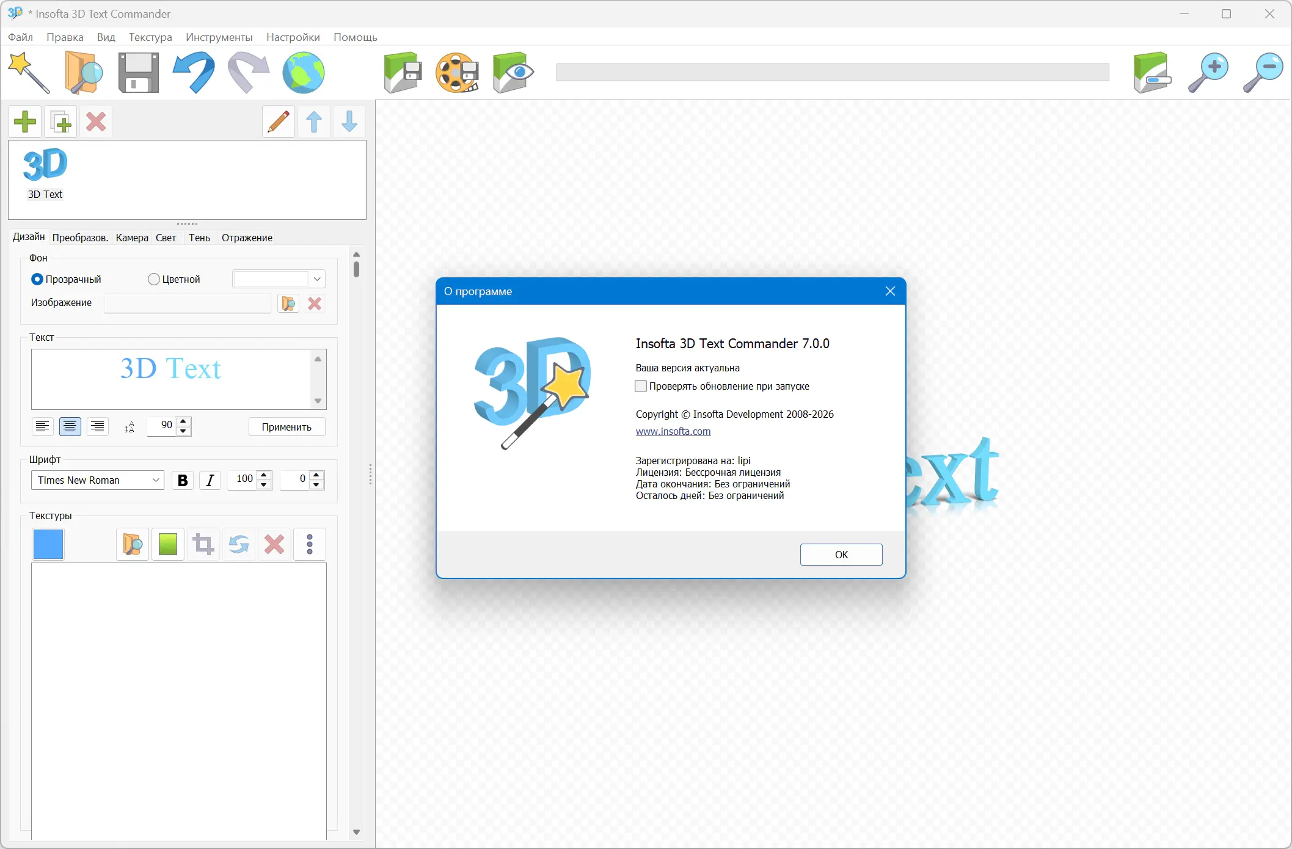1292x849 pixels.
Task: Click the crop texture icon
Action: pyautogui.click(x=203, y=544)
